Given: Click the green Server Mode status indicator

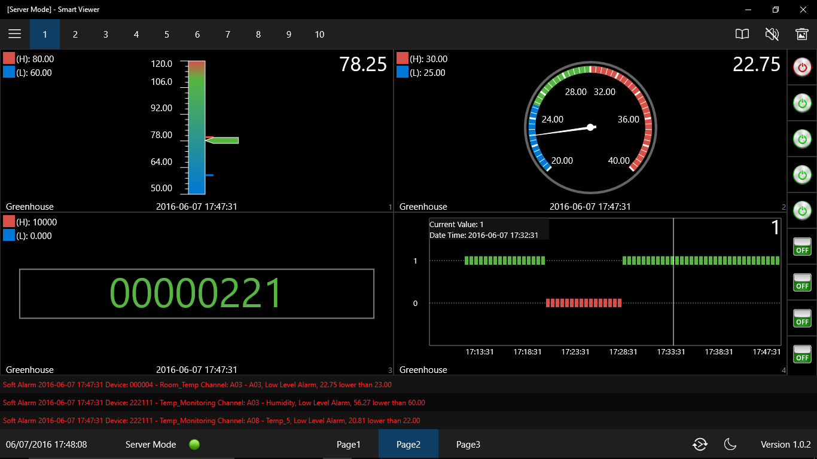Looking at the screenshot, I should coord(194,444).
